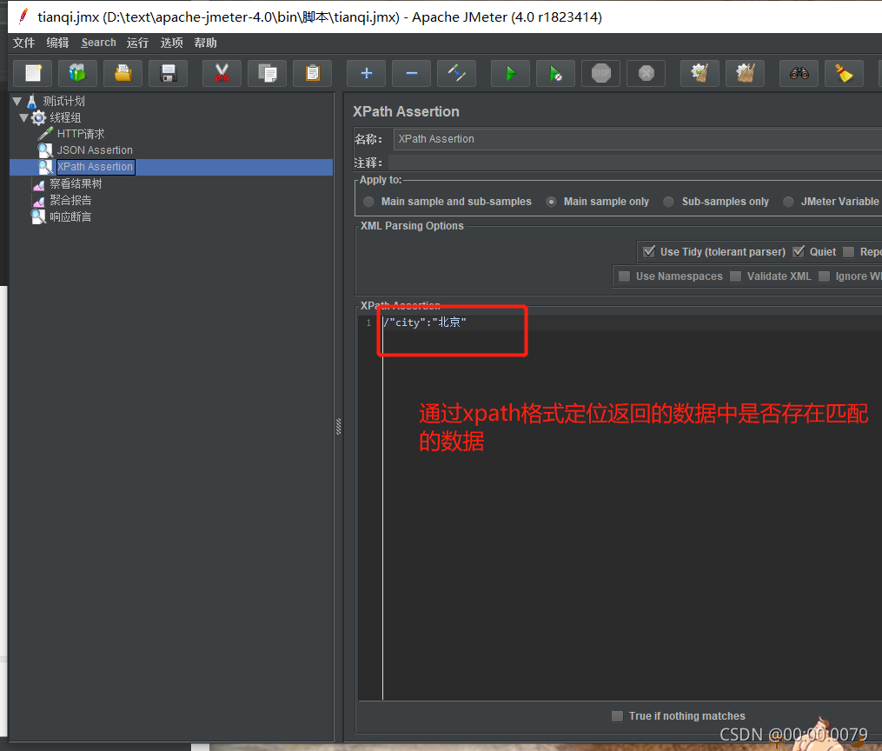This screenshot has height=751, width=882.
Task: Enable True if nothing matches checkbox
Action: (x=617, y=716)
